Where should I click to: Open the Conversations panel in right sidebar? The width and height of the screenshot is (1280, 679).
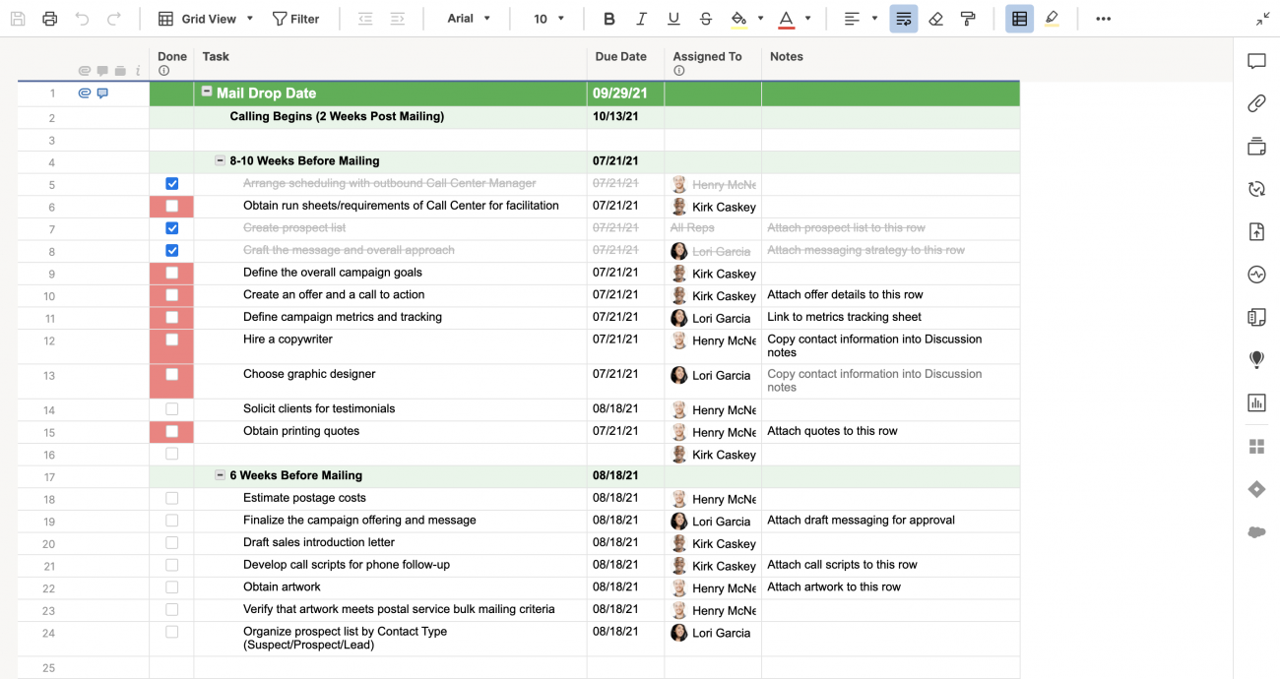1256,61
